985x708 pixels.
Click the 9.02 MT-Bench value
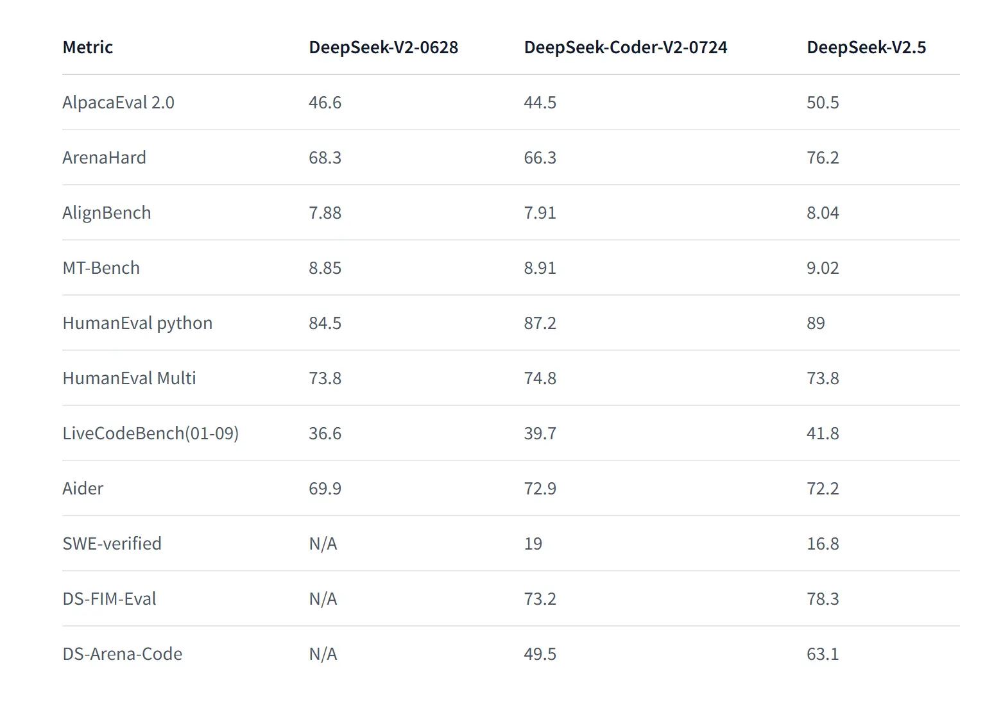[x=823, y=268]
